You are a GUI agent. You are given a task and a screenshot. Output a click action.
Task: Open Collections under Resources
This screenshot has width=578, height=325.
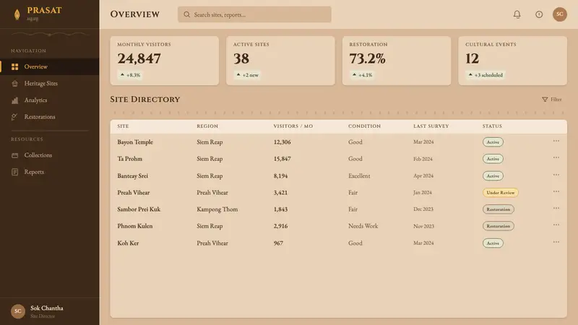tap(50, 155)
